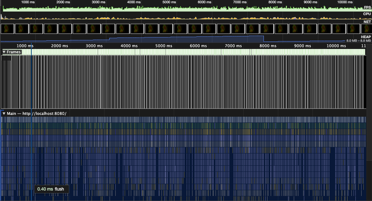Click 8000 ms on ruler above Frames track
Viewport: 372px width, 201px height.
[x=268, y=46]
